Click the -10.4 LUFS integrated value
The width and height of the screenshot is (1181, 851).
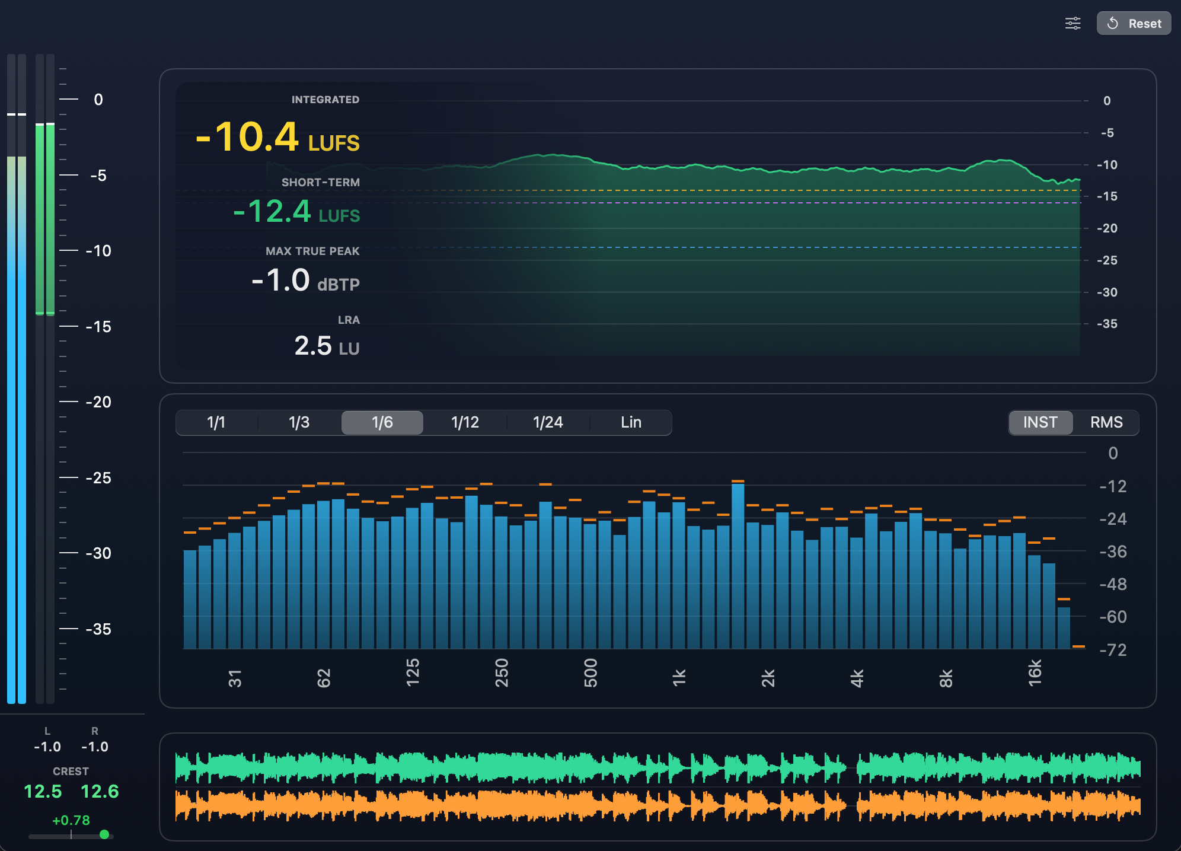[x=277, y=137]
